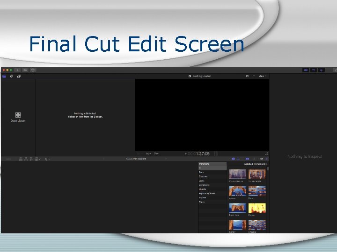Select the Dissolves transitions category
The width and height of the screenshot is (337, 252).
click(212, 176)
